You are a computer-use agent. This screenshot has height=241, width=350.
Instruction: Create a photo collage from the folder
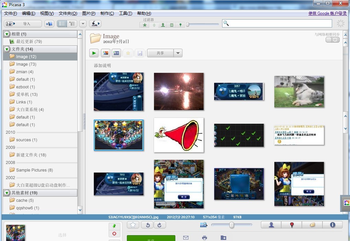point(106,53)
